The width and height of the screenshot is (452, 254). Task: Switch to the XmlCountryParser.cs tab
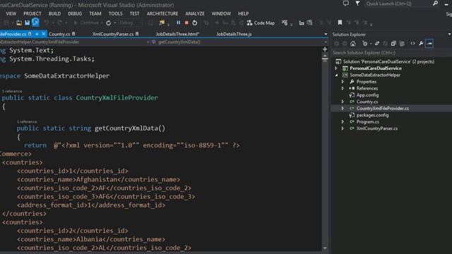[x=113, y=34]
